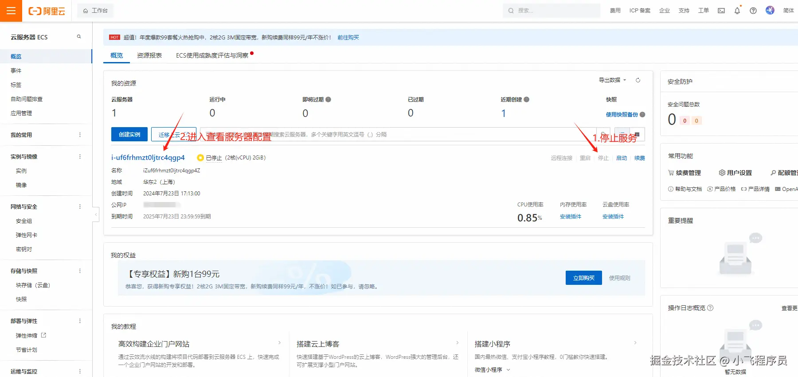
Task: Expand the 搭建云上博客 tutorial chevron
Action: pyautogui.click(x=458, y=343)
